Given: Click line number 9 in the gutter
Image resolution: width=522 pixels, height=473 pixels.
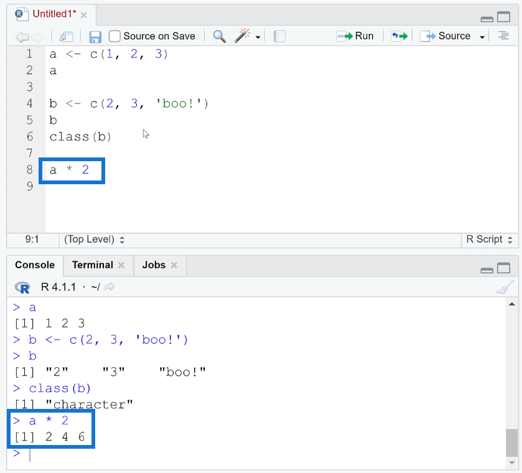Looking at the screenshot, I should [30, 186].
